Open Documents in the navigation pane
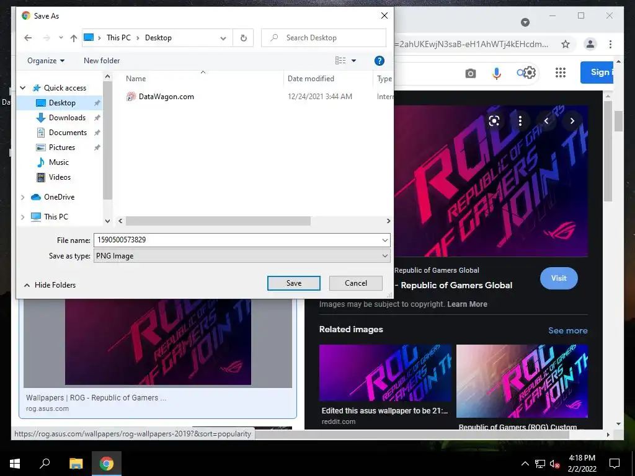Viewport: 635px width, 476px height. point(67,133)
